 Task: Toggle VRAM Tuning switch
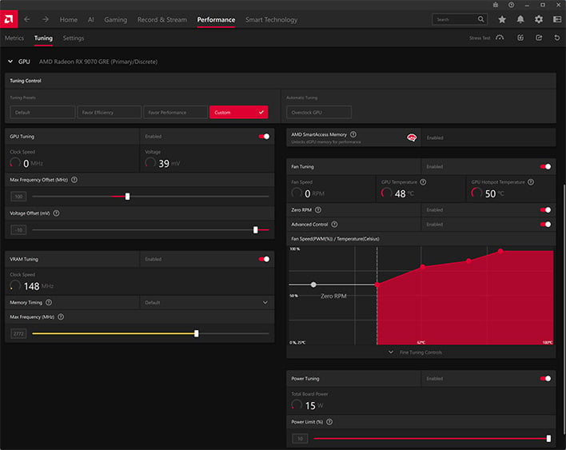264,259
